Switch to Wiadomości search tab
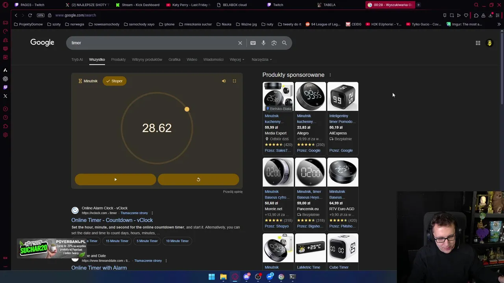The width and height of the screenshot is (504, 283). 213,59
